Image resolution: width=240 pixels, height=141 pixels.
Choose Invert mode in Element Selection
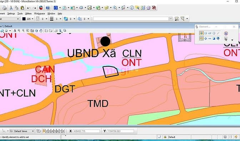point(214,38)
